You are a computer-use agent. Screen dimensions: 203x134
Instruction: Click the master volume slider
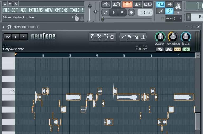(x=90, y=6)
